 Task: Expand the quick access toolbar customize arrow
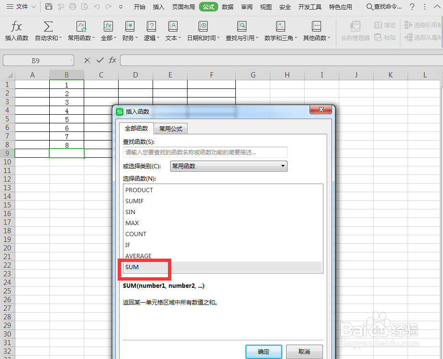pos(121,7)
